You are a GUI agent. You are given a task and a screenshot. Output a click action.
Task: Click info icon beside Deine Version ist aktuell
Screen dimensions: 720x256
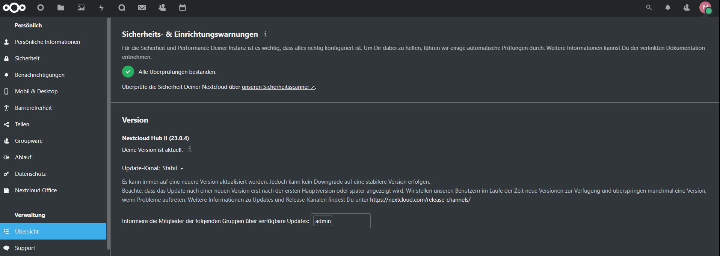pos(190,149)
